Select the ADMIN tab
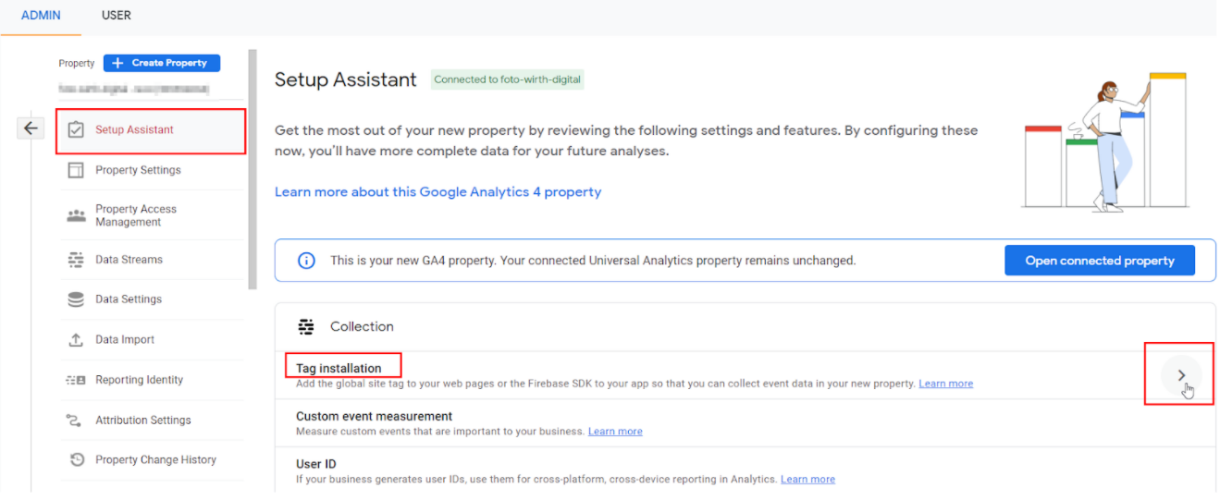1220x500 pixels. coord(40,15)
